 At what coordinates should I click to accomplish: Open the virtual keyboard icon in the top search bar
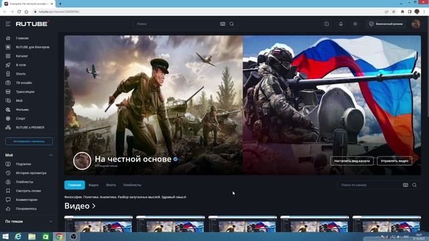(x=223, y=24)
